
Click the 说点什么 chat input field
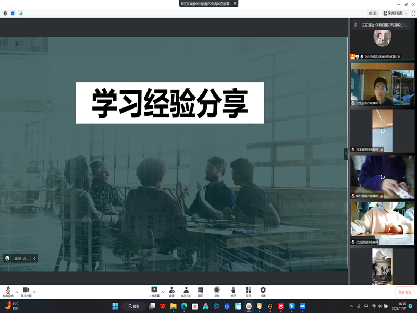click(21, 258)
